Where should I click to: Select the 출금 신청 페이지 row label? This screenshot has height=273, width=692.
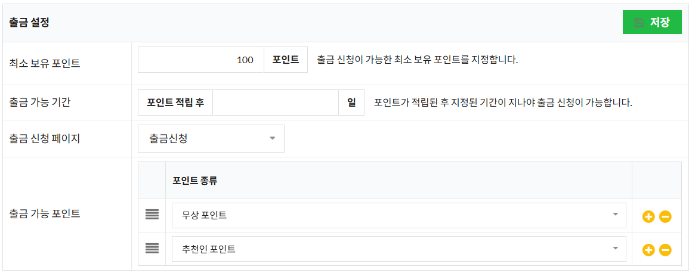pos(45,139)
